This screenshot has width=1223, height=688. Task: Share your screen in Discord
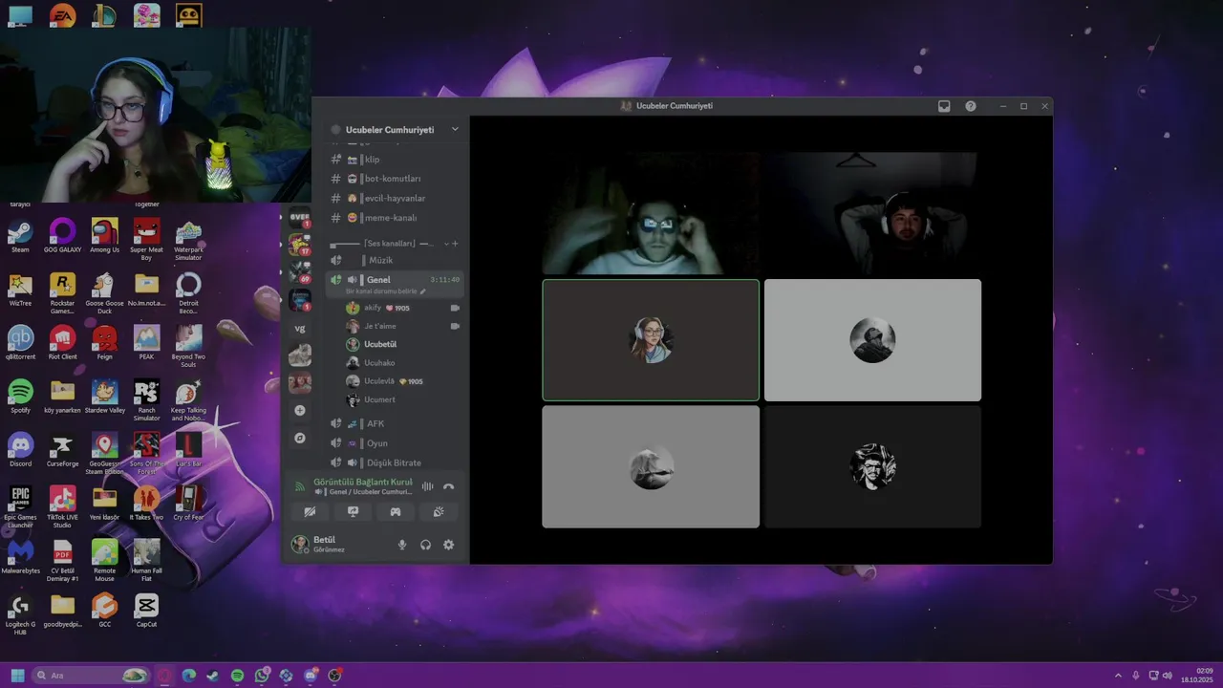[x=353, y=512]
